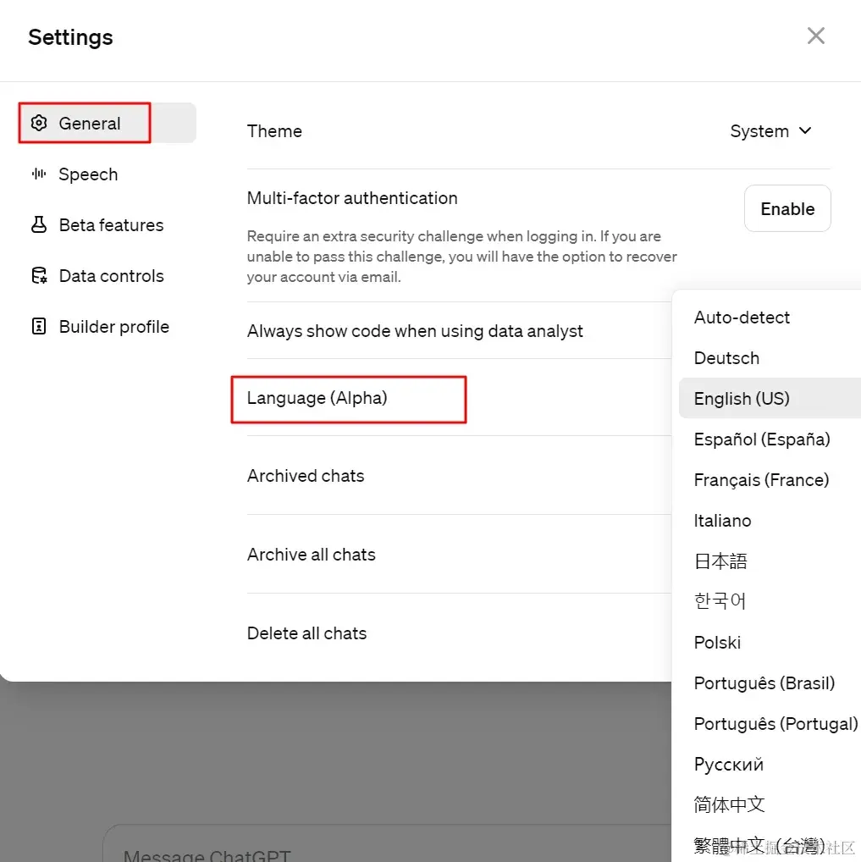
Task: Choose Deutsch from the language list
Action: (x=726, y=358)
